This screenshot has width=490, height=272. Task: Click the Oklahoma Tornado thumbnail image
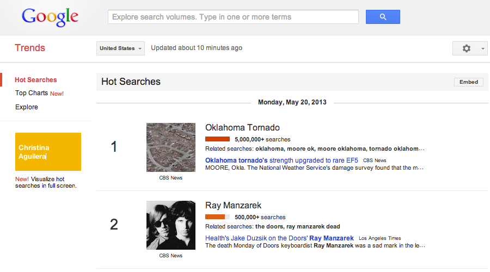170,147
